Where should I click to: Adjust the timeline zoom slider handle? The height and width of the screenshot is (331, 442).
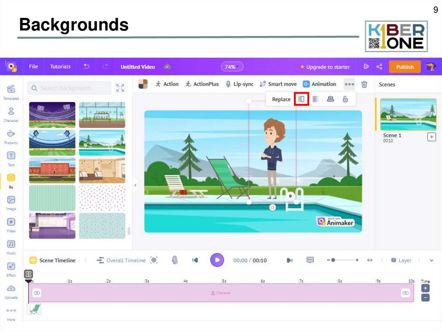tap(333, 260)
